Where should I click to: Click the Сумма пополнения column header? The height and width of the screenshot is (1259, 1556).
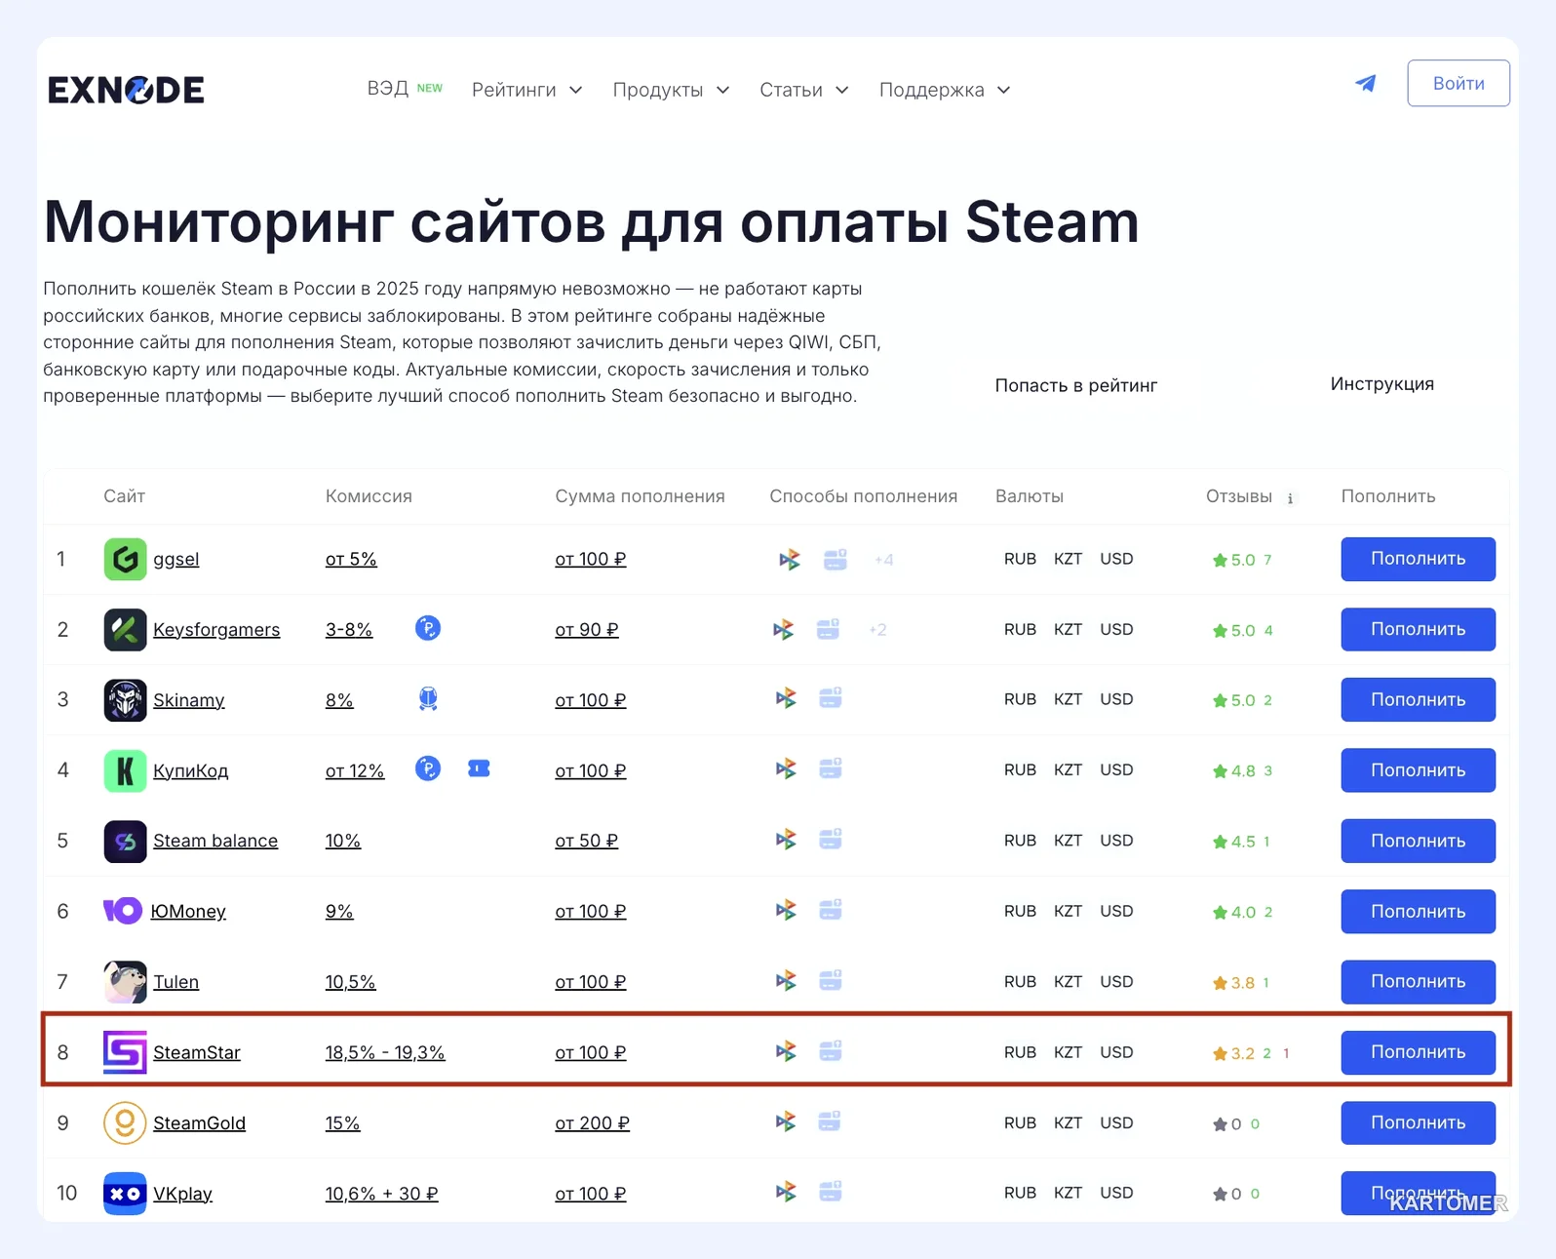click(x=641, y=496)
